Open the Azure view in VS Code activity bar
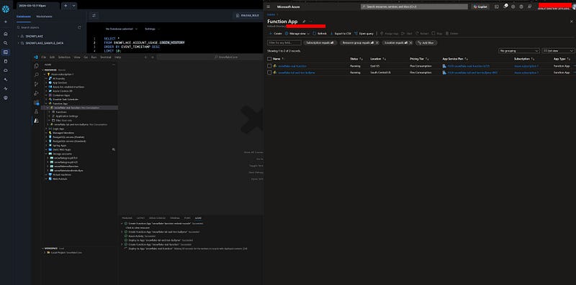The width and height of the screenshot is (576, 285). pos(36,120)
